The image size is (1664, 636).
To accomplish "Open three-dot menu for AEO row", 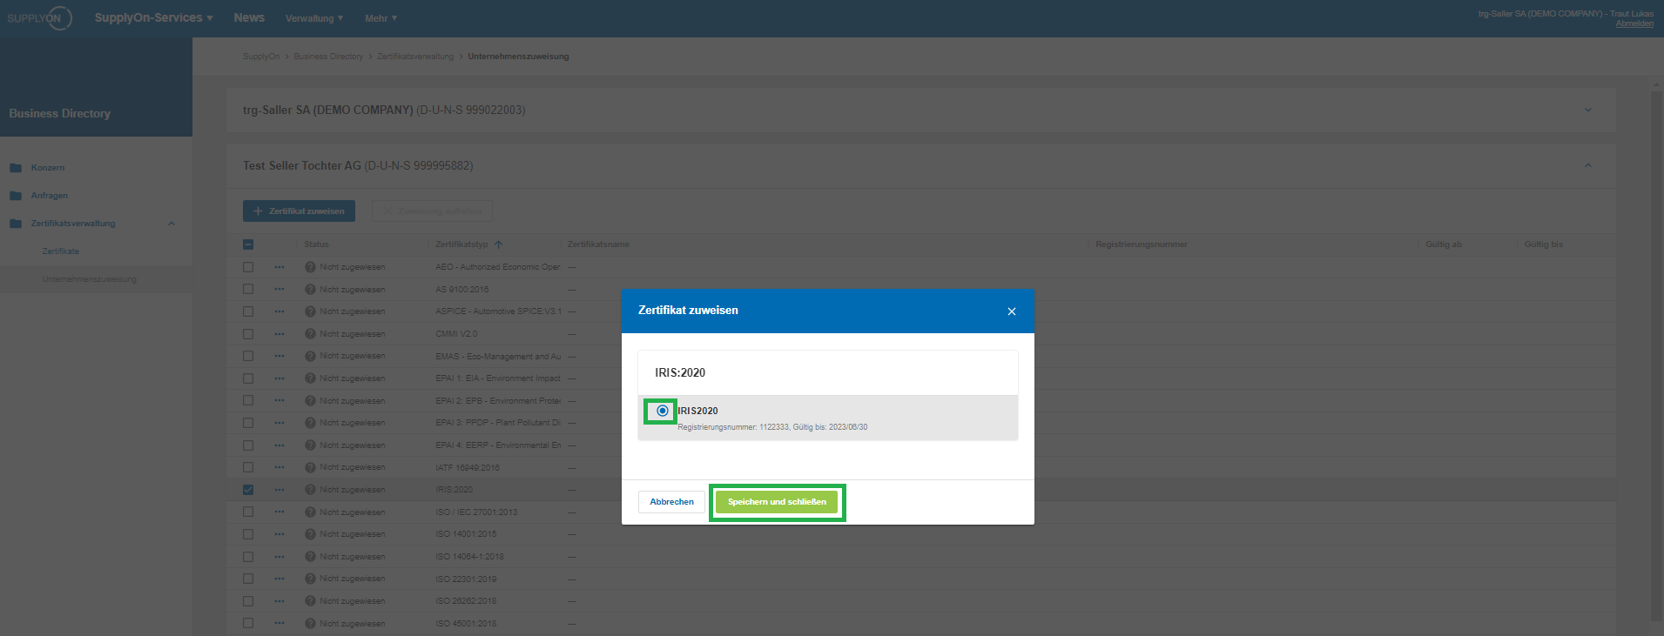I will click(279, 267).
